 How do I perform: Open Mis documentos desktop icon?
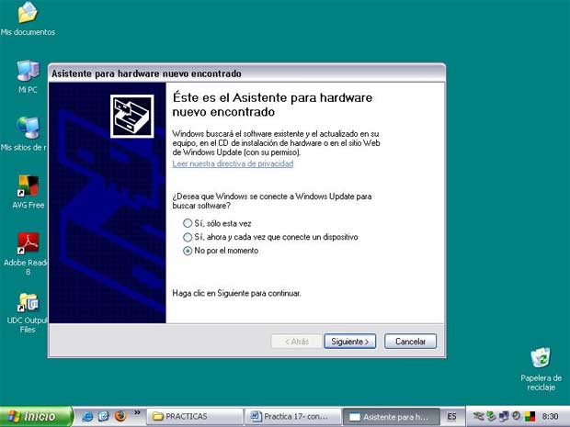tap(28, 19)
